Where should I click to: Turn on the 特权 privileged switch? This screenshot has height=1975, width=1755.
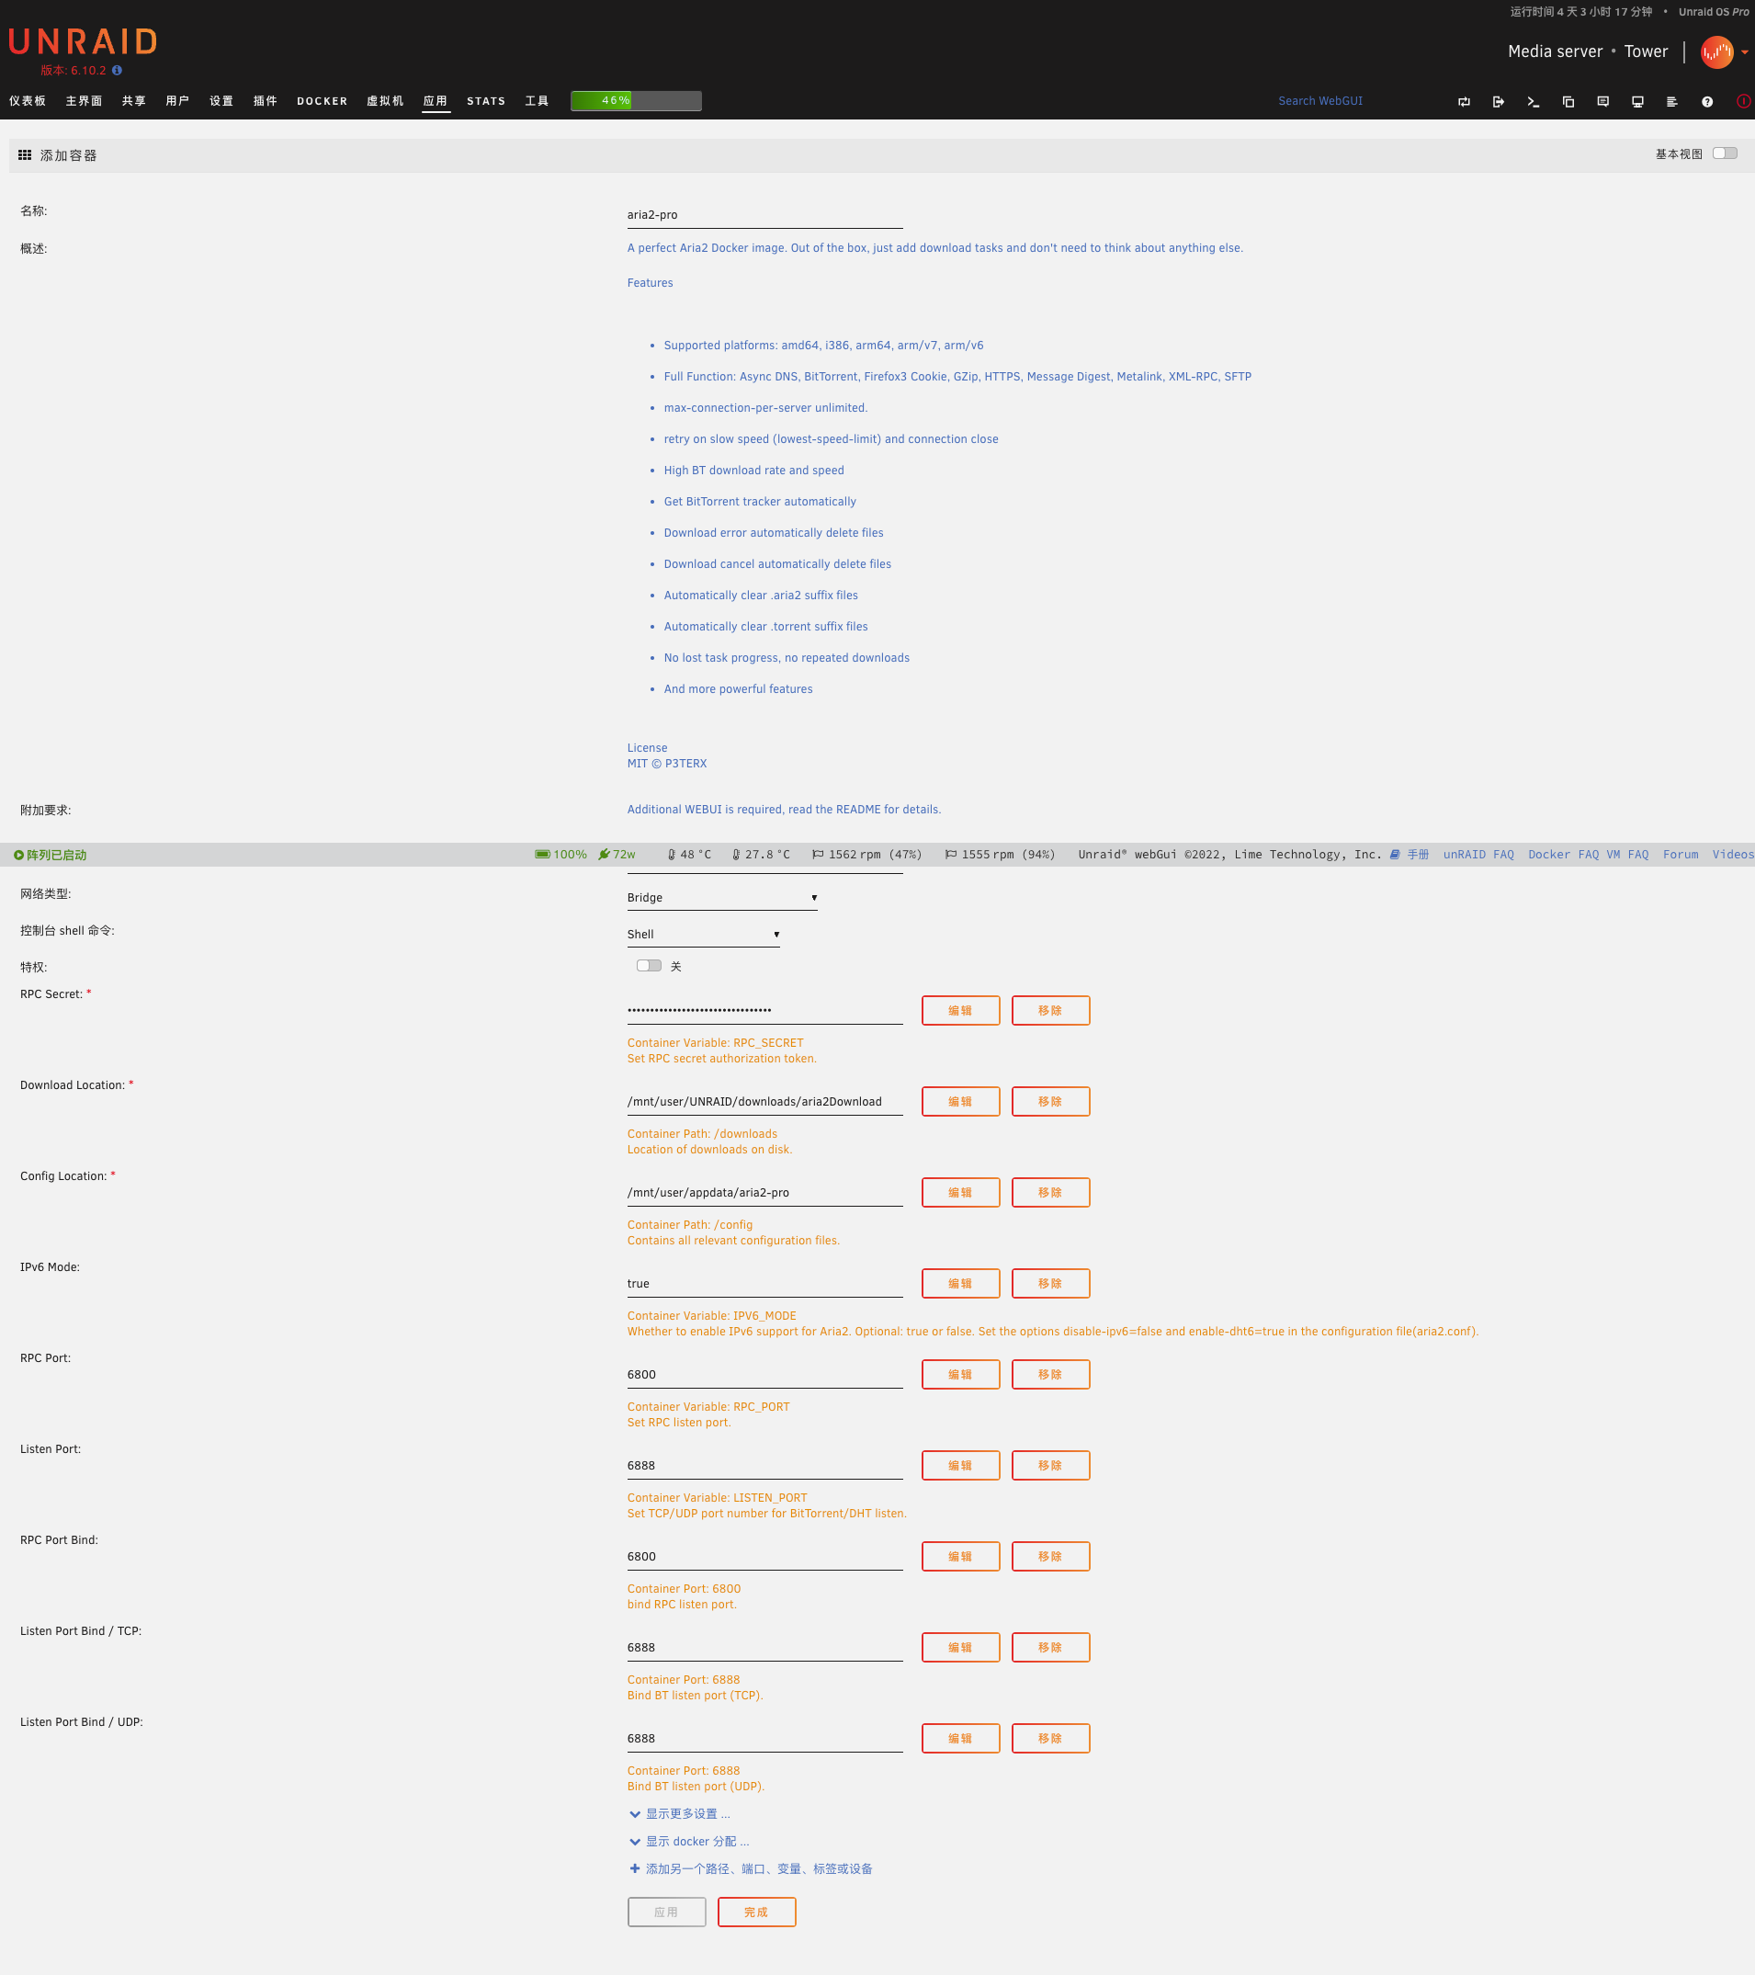point(648,964)
